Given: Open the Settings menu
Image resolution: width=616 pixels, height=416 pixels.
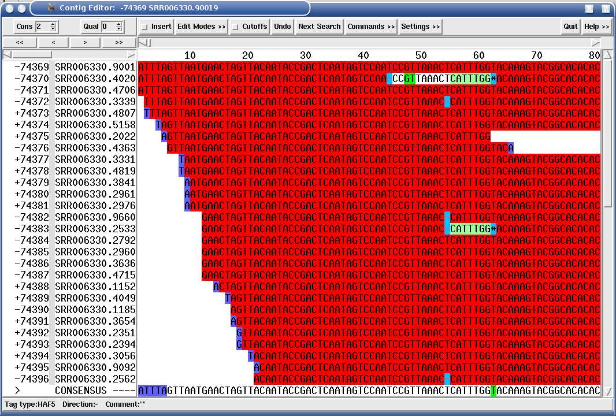Looking at the screenshot, I should [x=420, y=27].
